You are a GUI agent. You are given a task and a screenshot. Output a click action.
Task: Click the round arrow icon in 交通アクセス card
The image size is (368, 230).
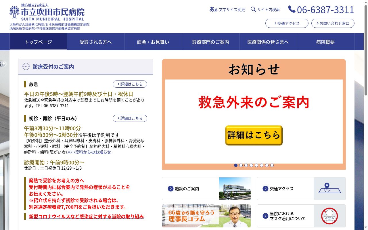coord(265,189)
